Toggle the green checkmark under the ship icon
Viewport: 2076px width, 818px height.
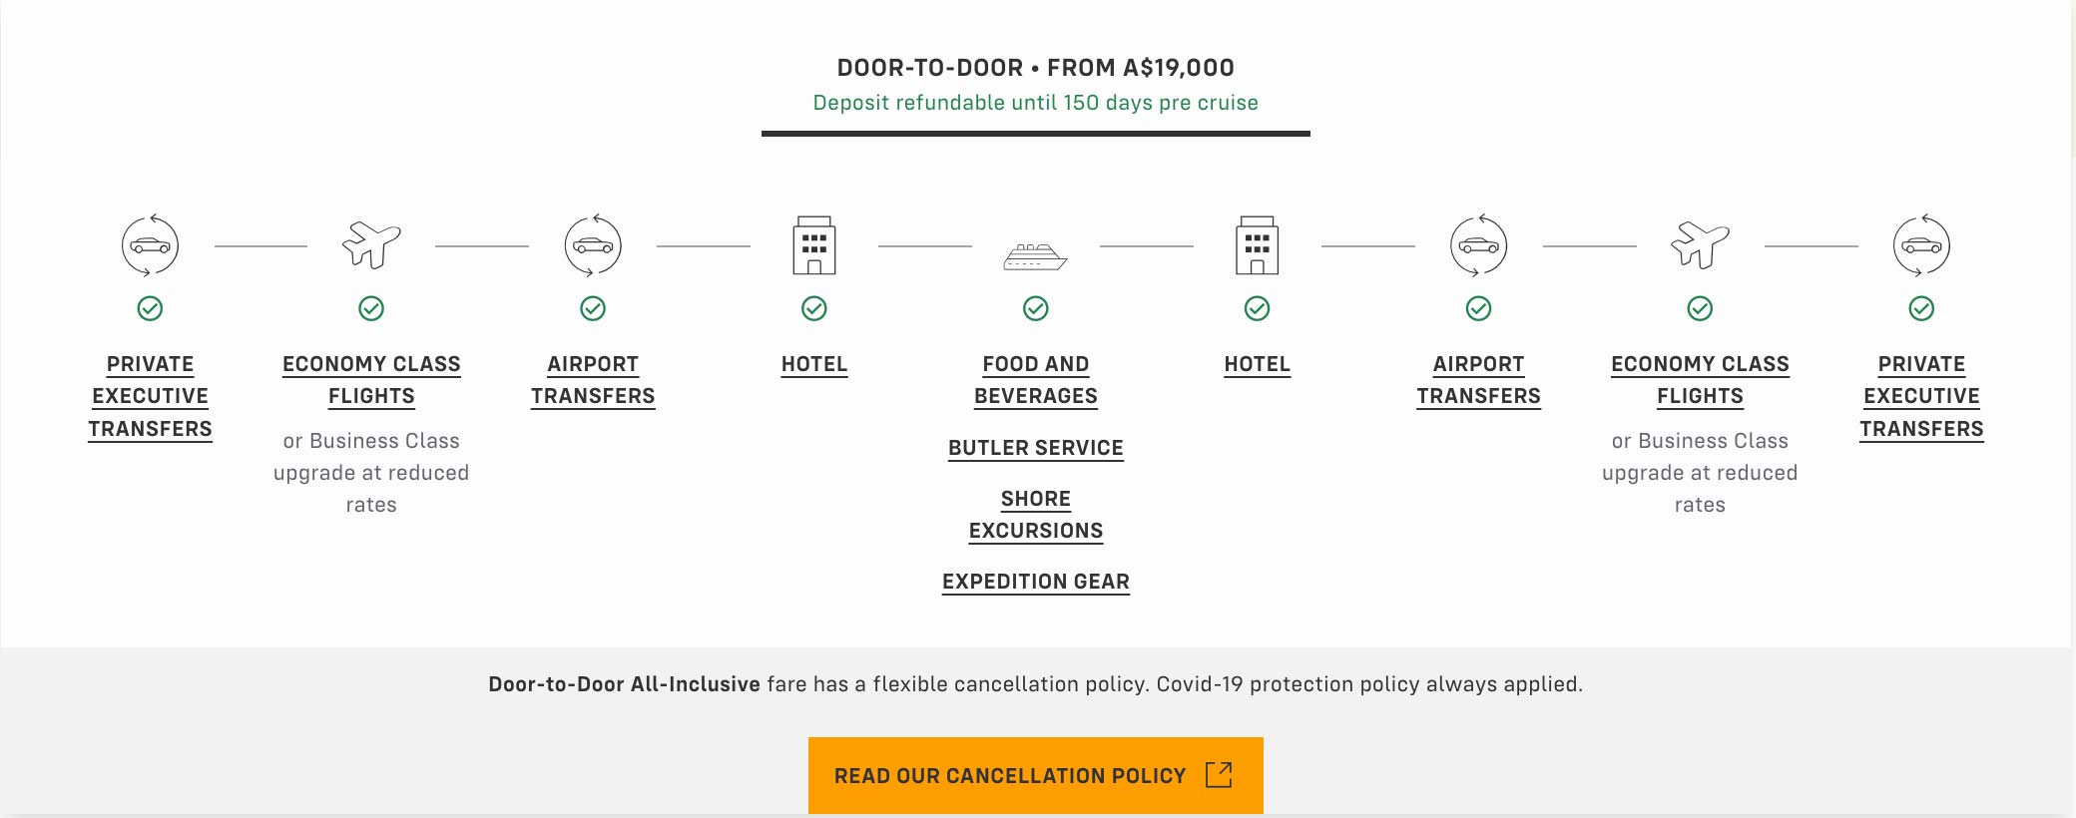1035,309
